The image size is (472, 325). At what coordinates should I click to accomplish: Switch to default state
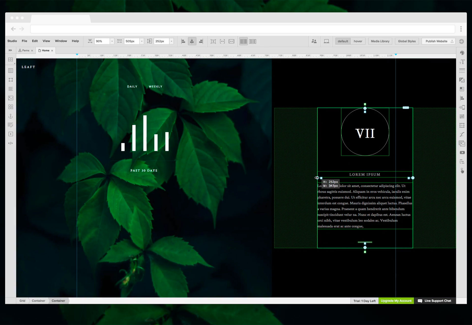tap(343, 41)
